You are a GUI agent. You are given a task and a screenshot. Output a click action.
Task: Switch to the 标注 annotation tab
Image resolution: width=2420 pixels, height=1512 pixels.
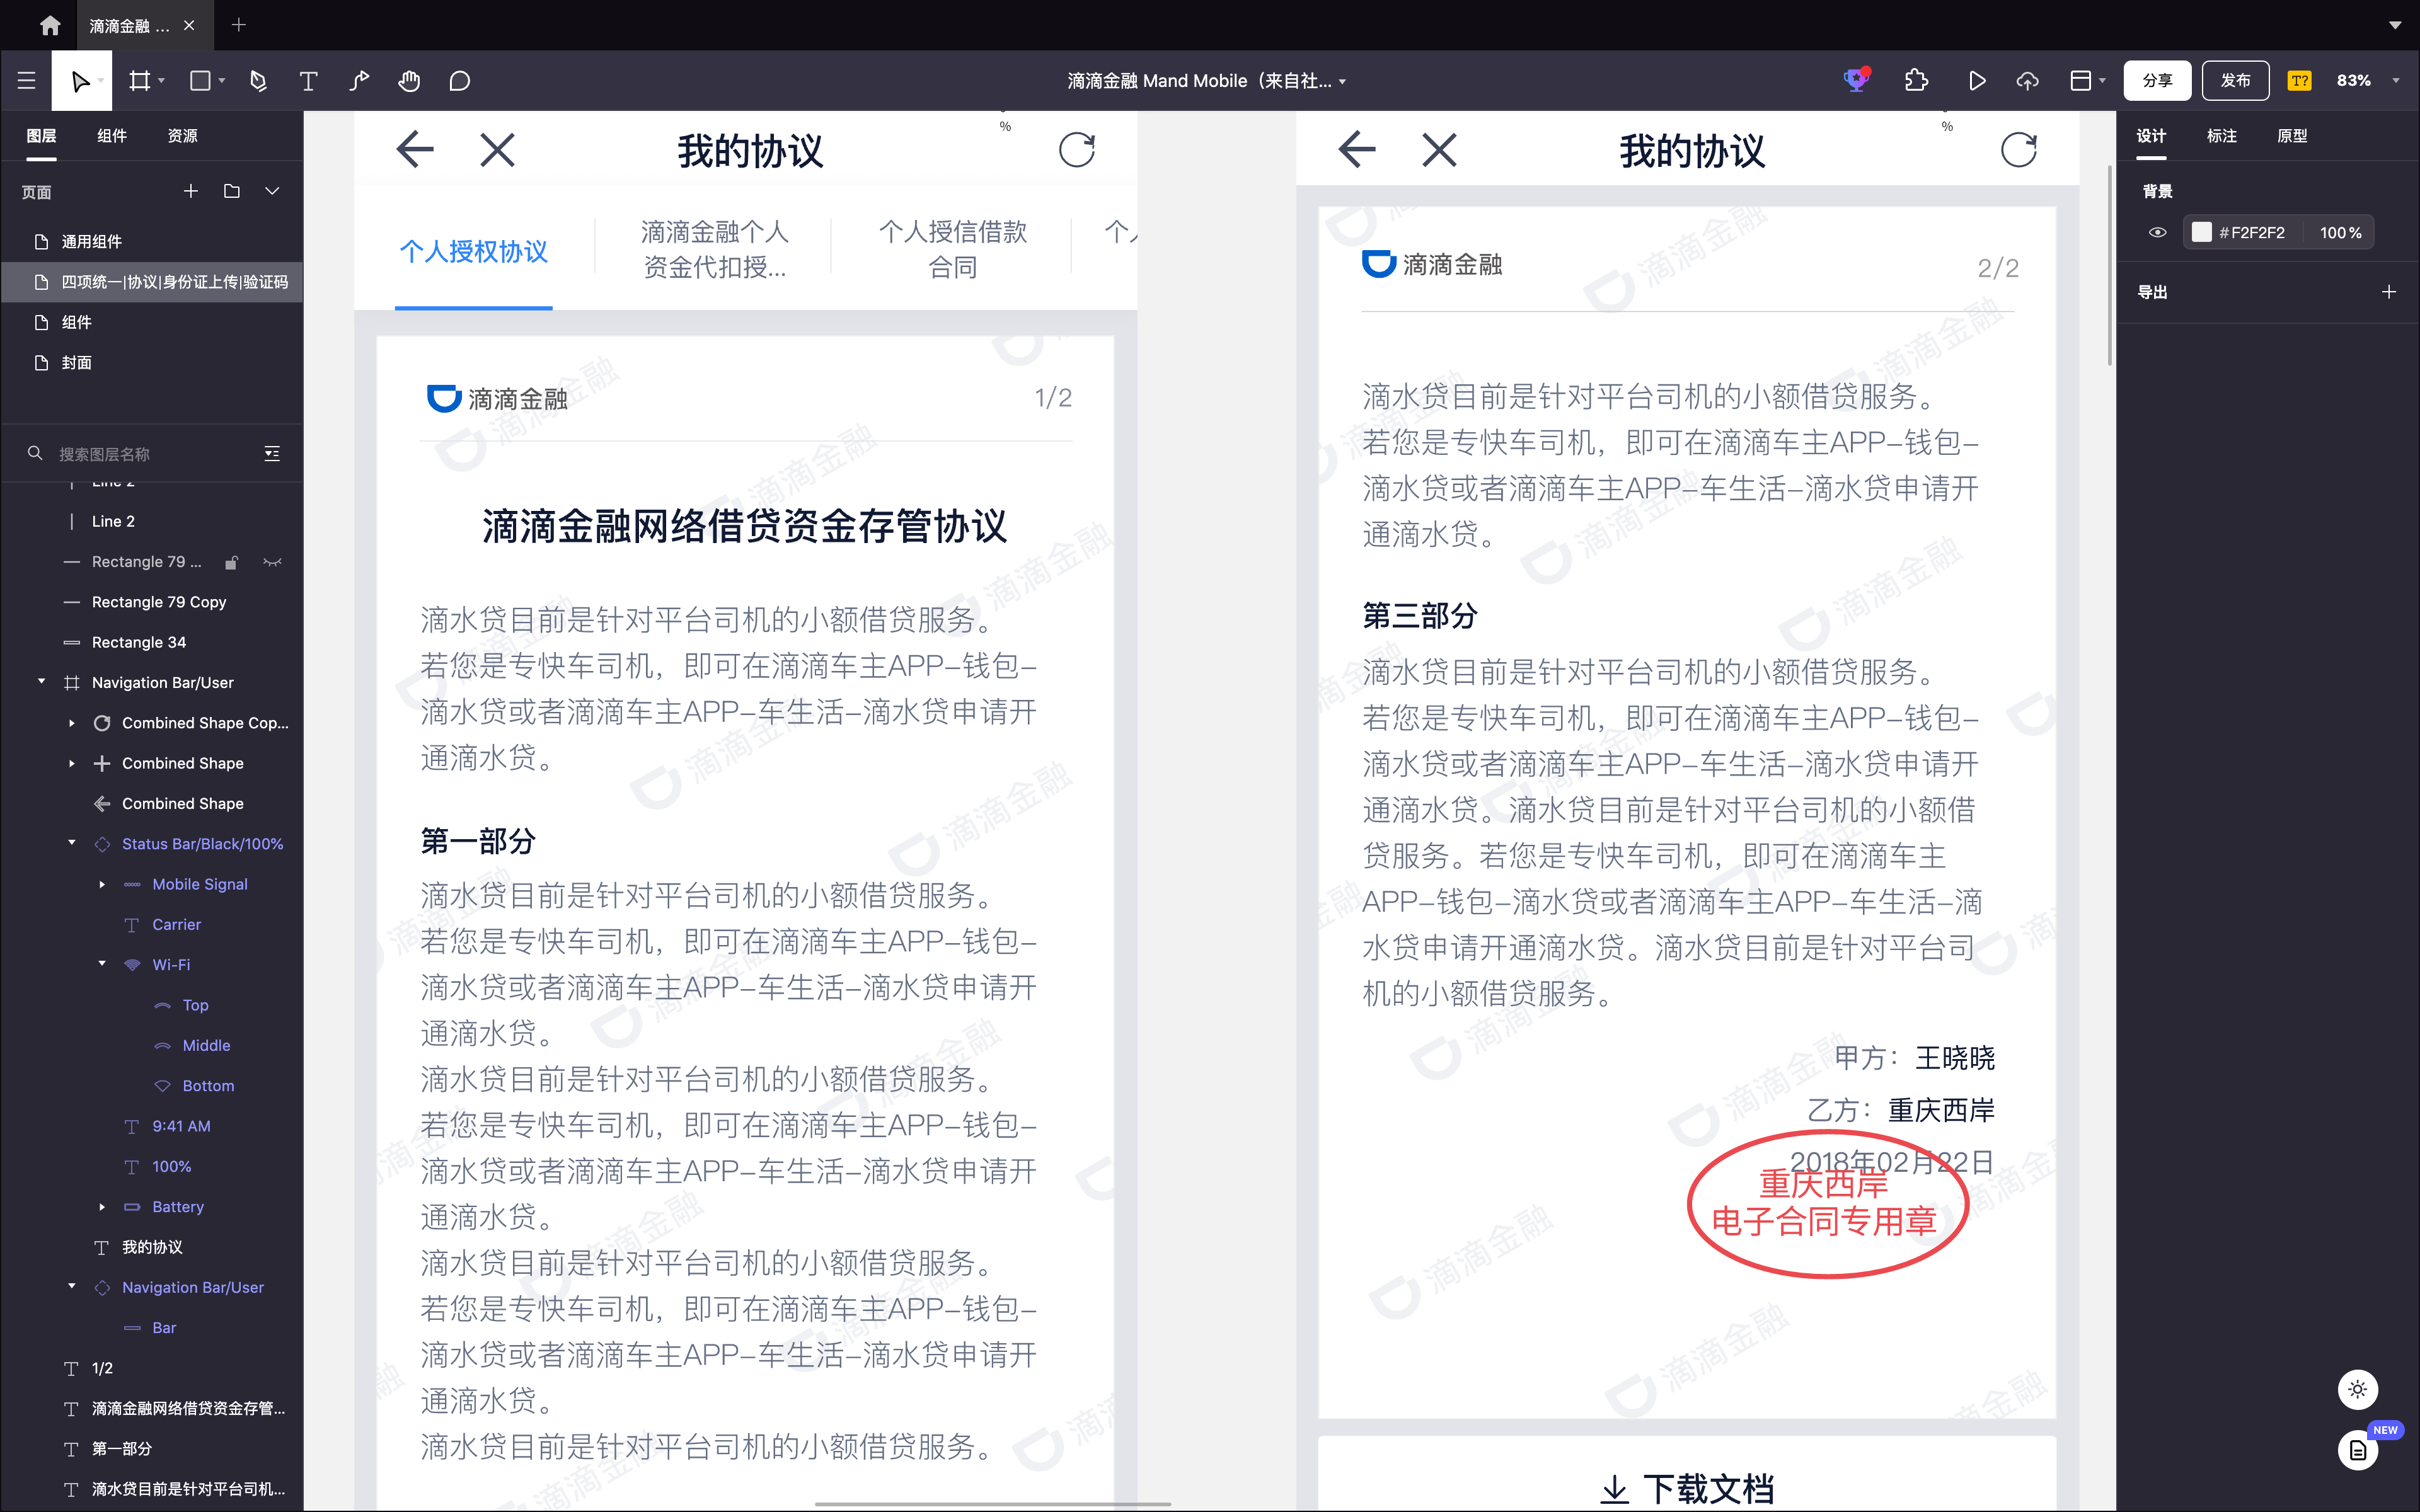[x=2221, y=136]
